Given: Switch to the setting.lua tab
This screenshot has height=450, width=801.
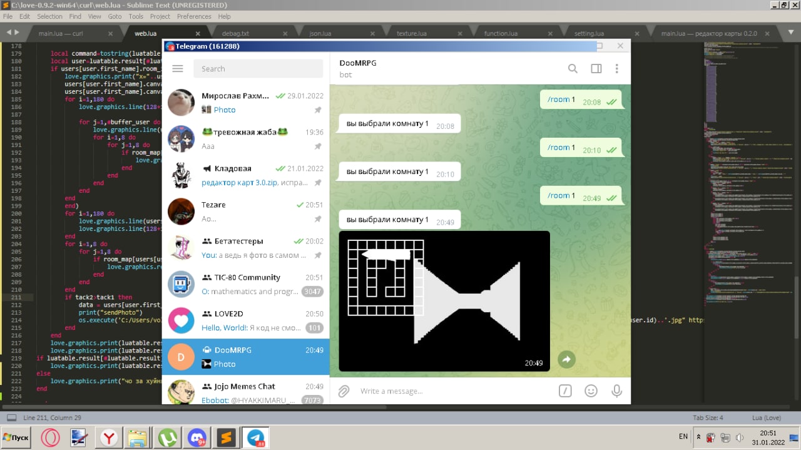Looking at the screenshot, I should pos(589,33).
